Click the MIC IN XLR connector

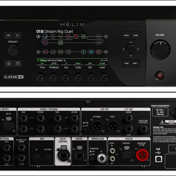(9, 126)
